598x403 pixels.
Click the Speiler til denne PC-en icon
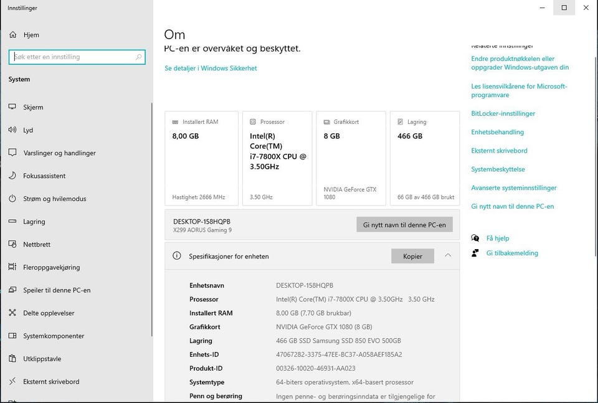click(12, 290)
